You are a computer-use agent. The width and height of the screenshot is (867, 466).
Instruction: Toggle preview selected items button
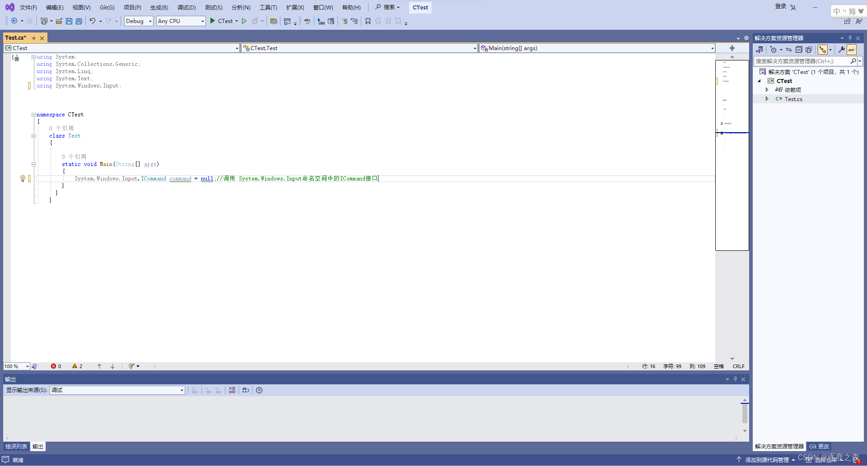(x=852, y=50)
